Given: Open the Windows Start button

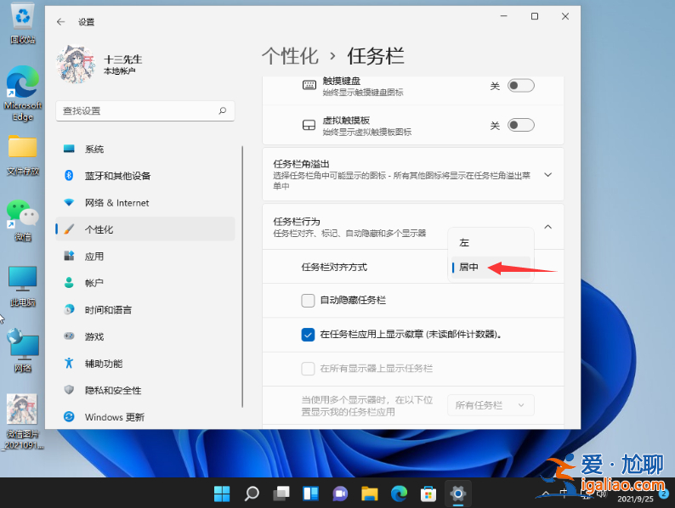Looking at the screenshot, I should click(x=222, y=494).
